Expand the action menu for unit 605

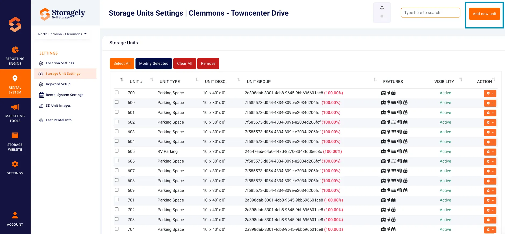click(490, 152)
